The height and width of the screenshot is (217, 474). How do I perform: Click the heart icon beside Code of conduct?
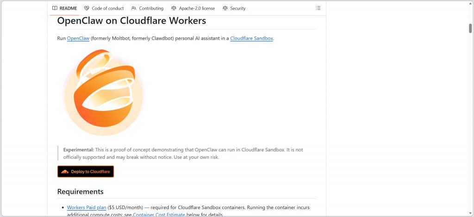coord(87,8)
